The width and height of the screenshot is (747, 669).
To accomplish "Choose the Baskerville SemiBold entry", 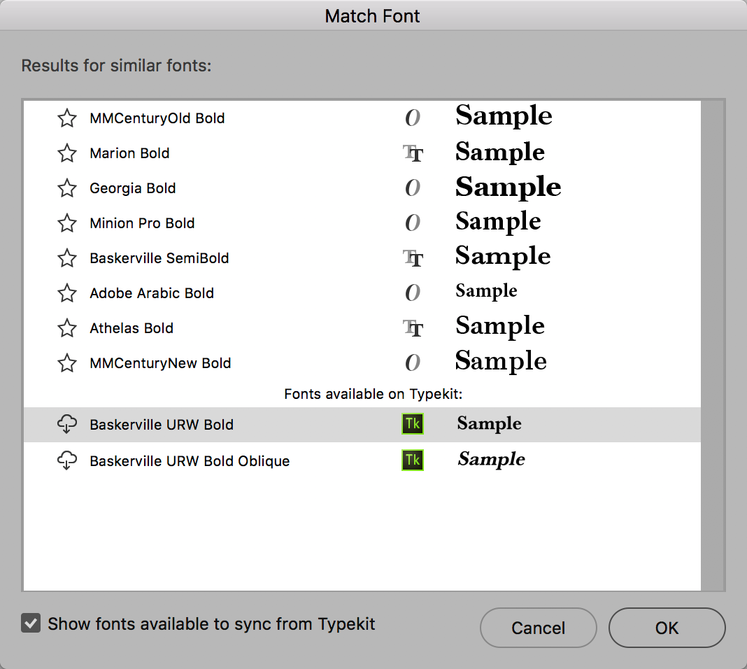I will pos(159,258).
